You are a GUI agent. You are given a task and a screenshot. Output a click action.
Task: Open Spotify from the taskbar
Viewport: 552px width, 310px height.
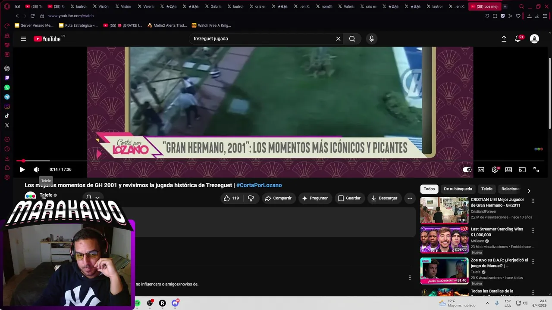click(137, 303)
